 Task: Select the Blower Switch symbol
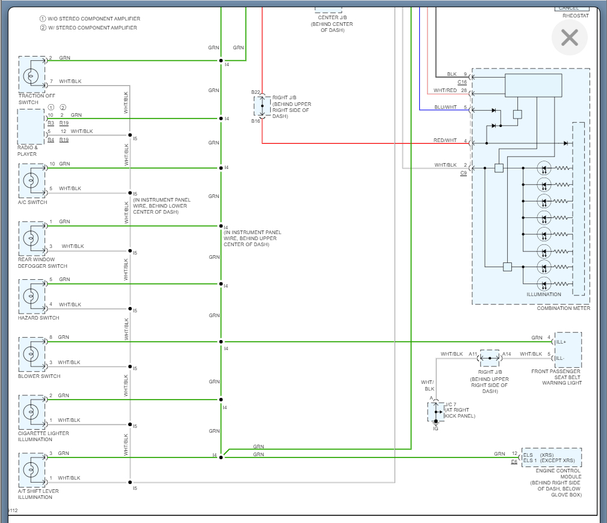[31, 354]
